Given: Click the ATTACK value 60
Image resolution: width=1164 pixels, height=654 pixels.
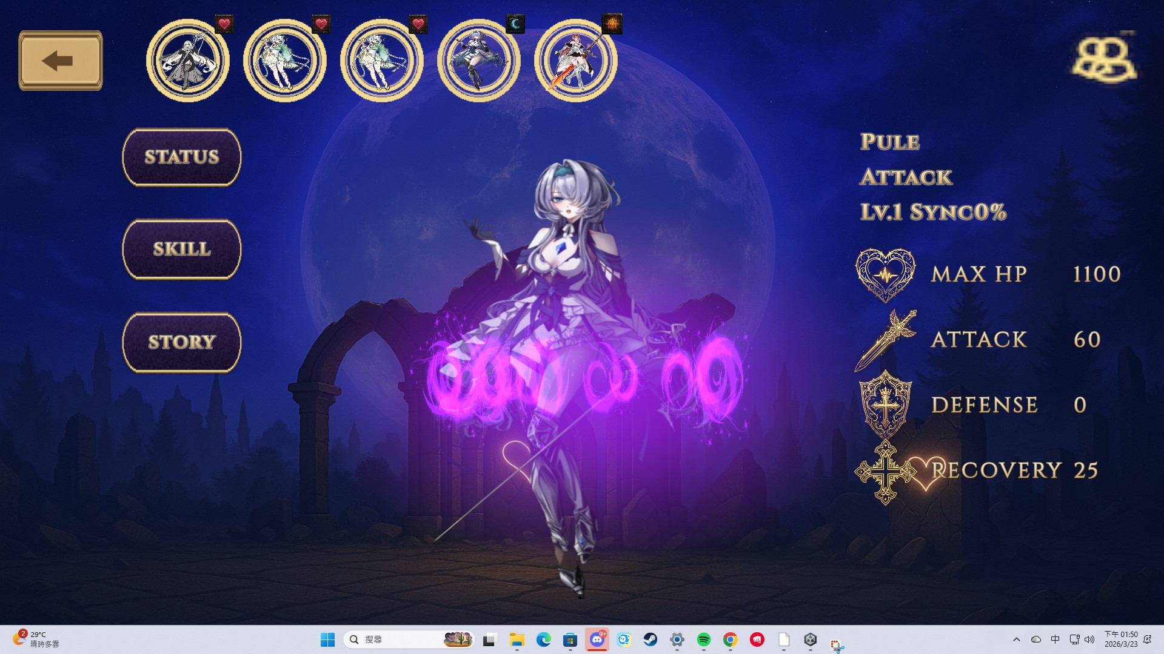Looking at the screenshot, I should click(x=1087, y=340).
